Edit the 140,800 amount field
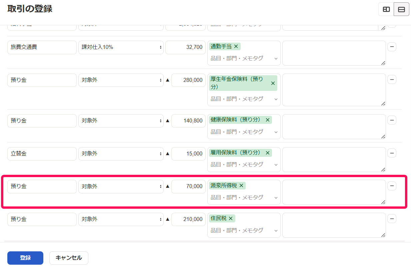Screen dimensions: 411x268 [188, 121]
